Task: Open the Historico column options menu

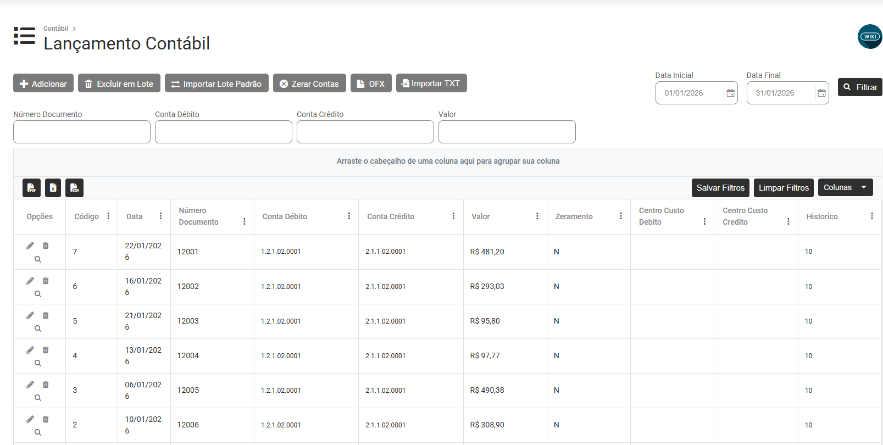Action: (872, 216)
